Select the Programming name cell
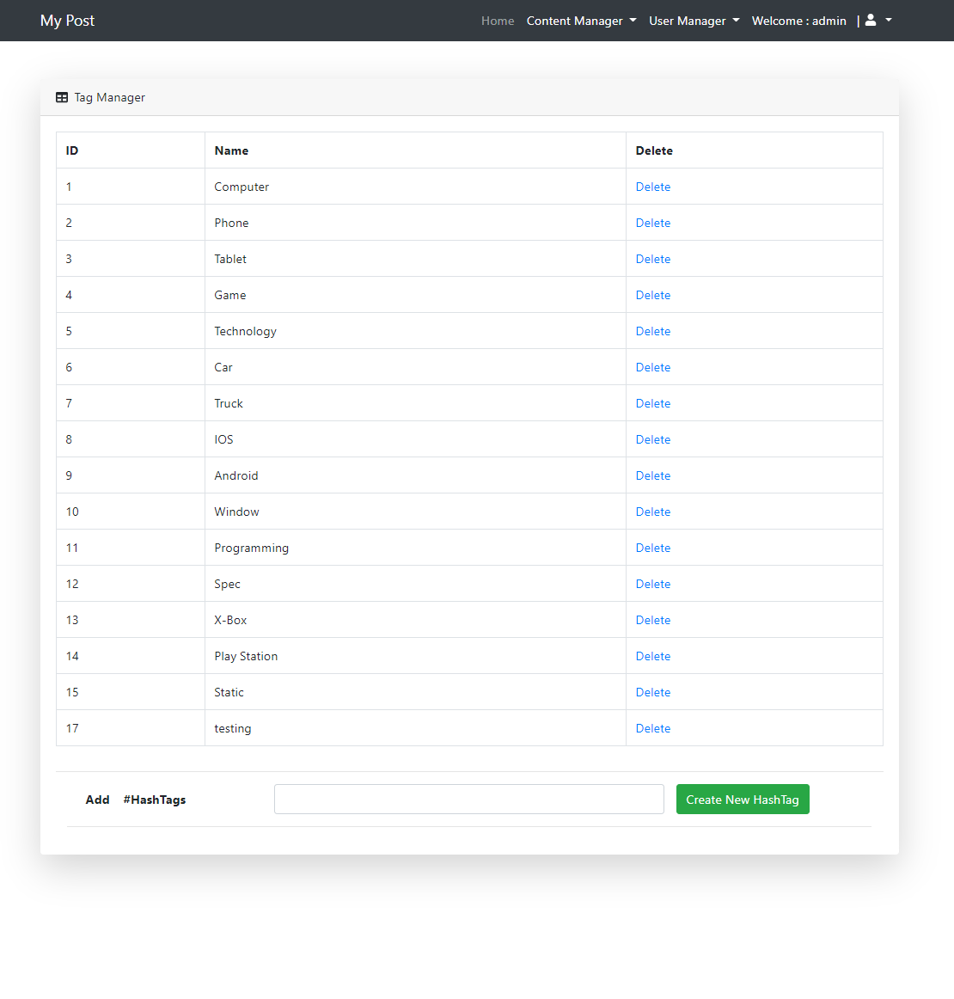 415,548
